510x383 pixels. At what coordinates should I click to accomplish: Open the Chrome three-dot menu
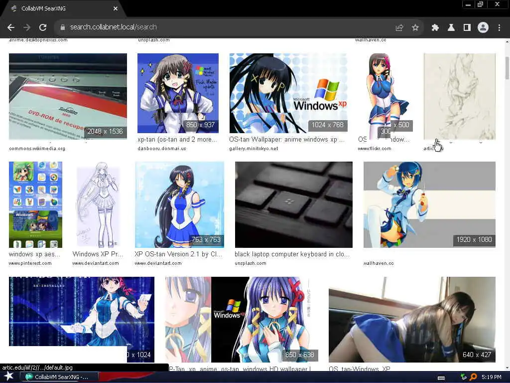tap(499, 28)
